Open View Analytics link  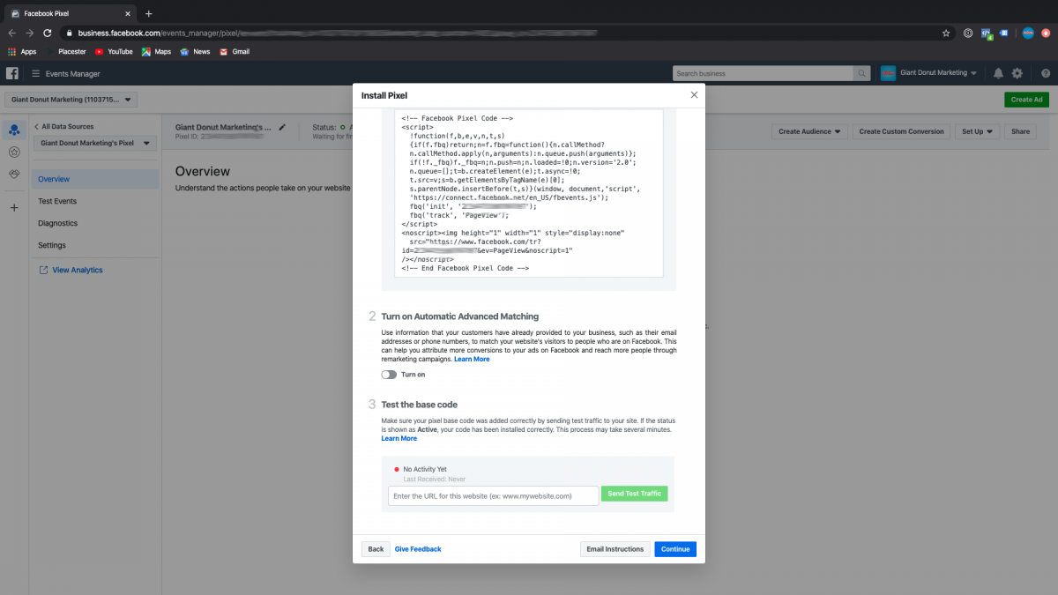pyautogui.click(x=71, y=270)
